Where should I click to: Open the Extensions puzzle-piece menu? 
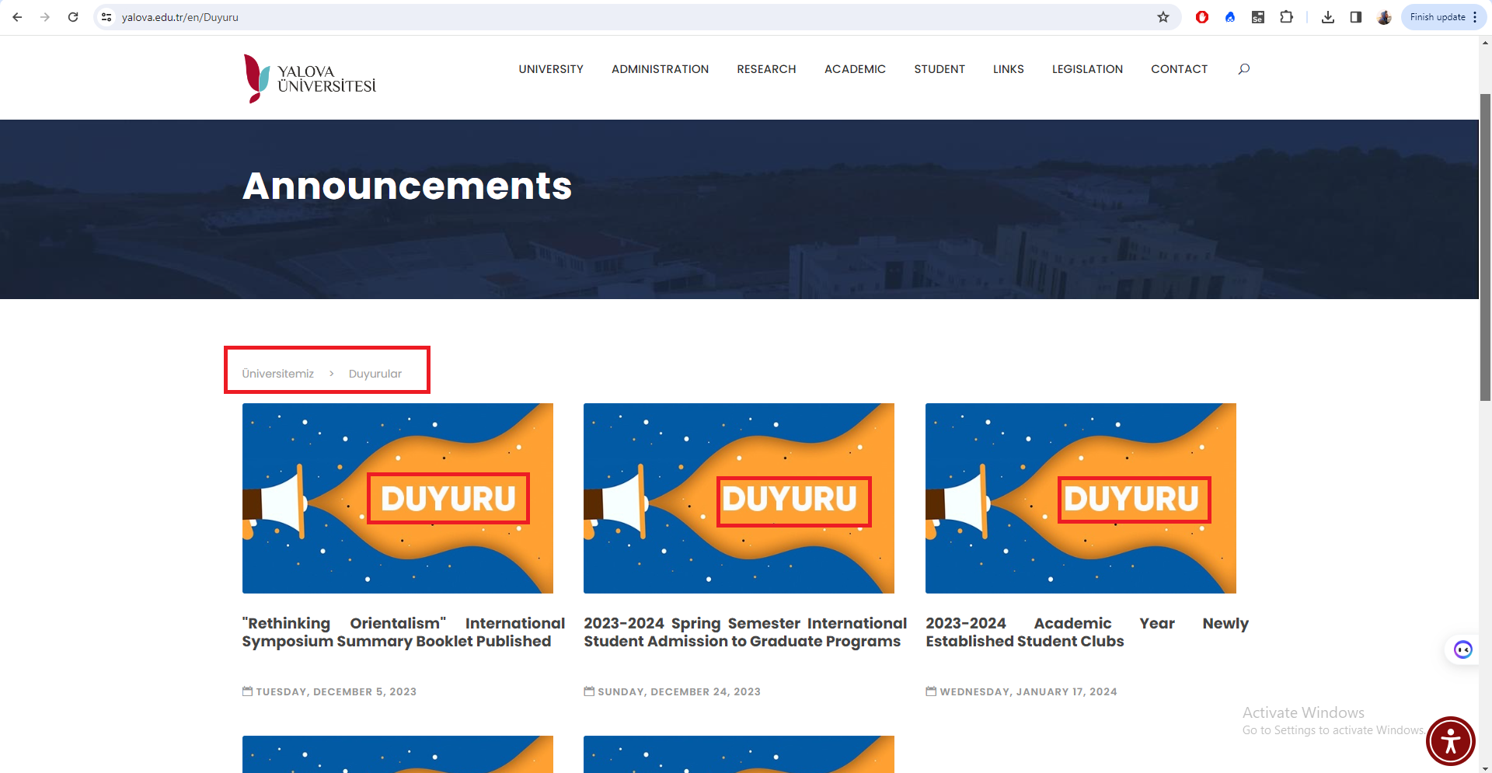(1287, 17)
